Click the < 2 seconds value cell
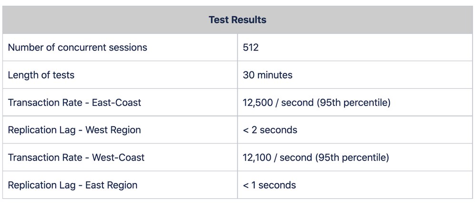 (x=270, y=130)
